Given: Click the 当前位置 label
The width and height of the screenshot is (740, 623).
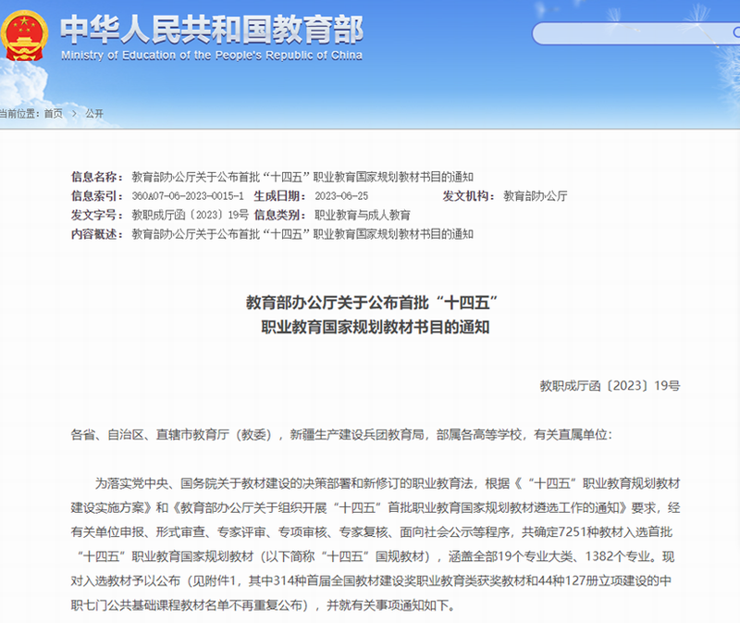Looking at the screenshot, I should [18, 113].
